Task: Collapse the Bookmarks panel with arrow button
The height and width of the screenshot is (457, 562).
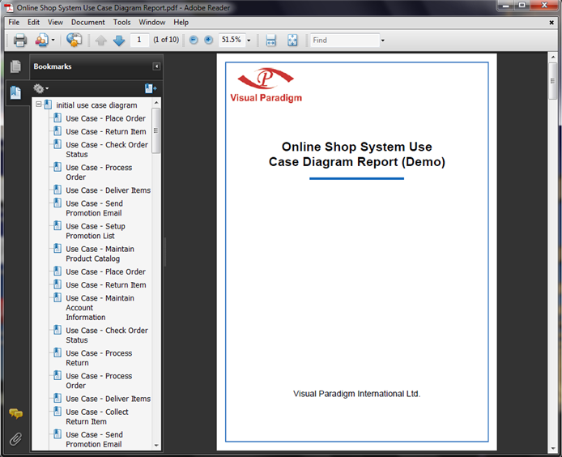Action: [156, 66]
